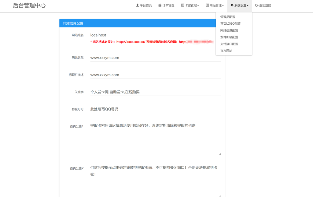This screenshot has width=313, height=197.
Task: Click the card icon on 卡密管理
Action: pyautogui.click(x=182, y=5)
